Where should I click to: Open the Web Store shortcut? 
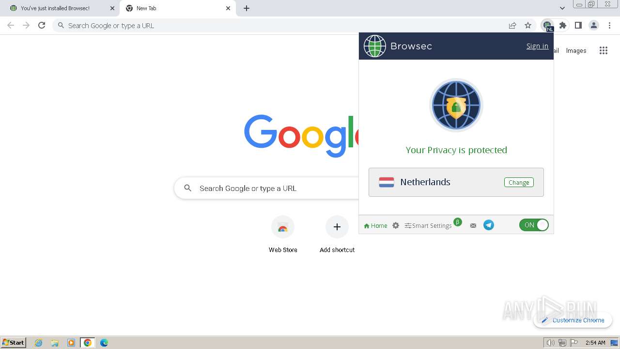click(x=283, y=235)
